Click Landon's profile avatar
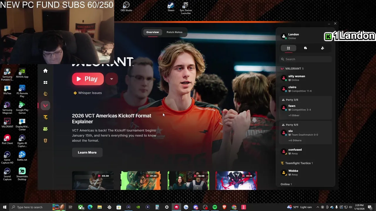Screen dimensions: 376x211 coord(284,36)
